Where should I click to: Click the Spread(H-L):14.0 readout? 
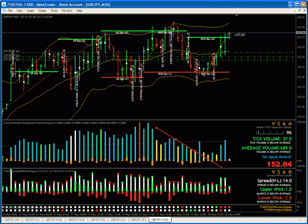click(274, 181)
